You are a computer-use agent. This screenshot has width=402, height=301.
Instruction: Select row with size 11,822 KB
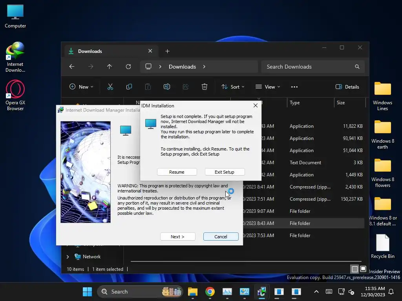click(313, 126)
